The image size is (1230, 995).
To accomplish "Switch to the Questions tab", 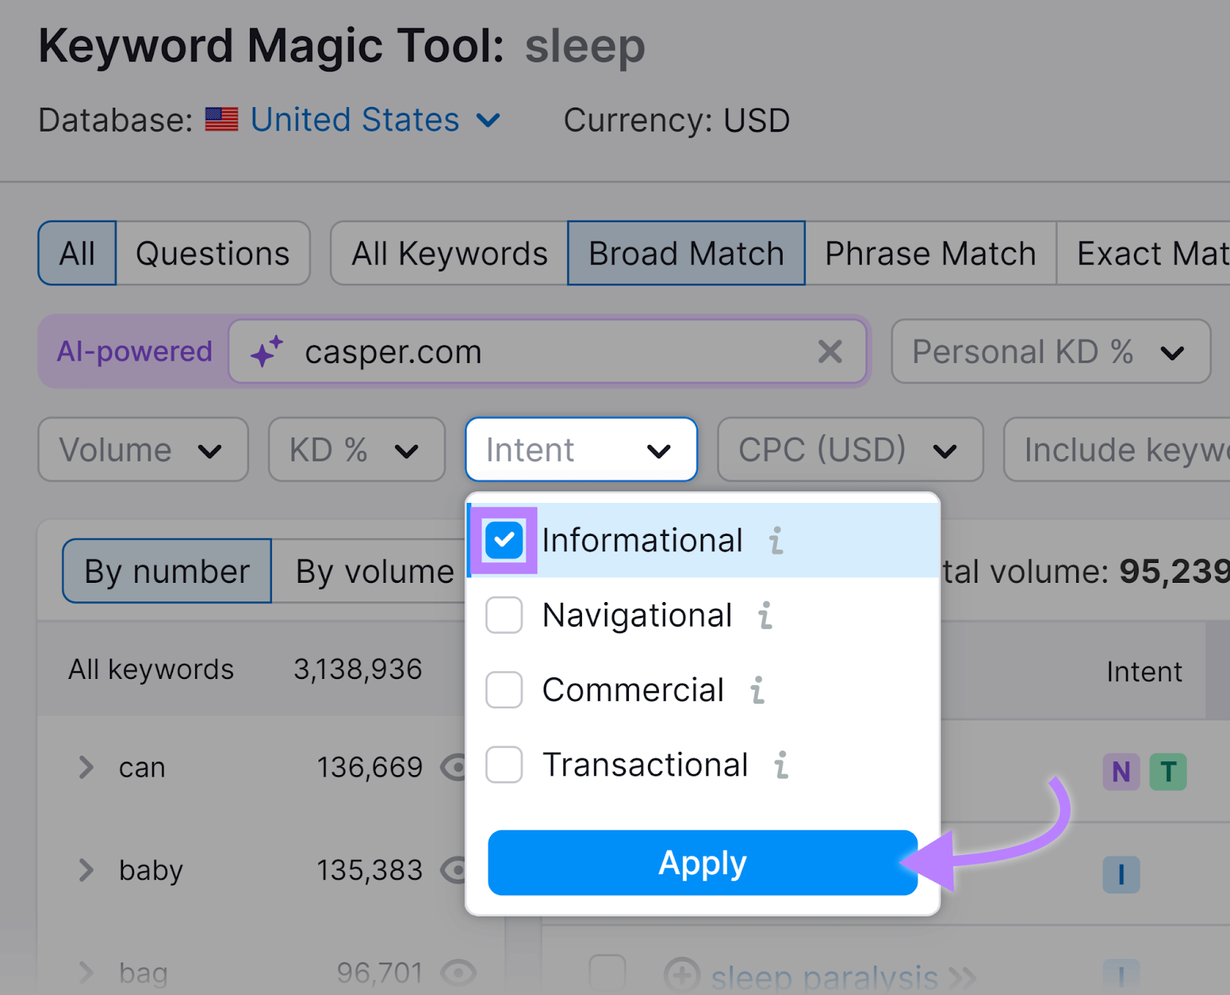I will 212,253.
